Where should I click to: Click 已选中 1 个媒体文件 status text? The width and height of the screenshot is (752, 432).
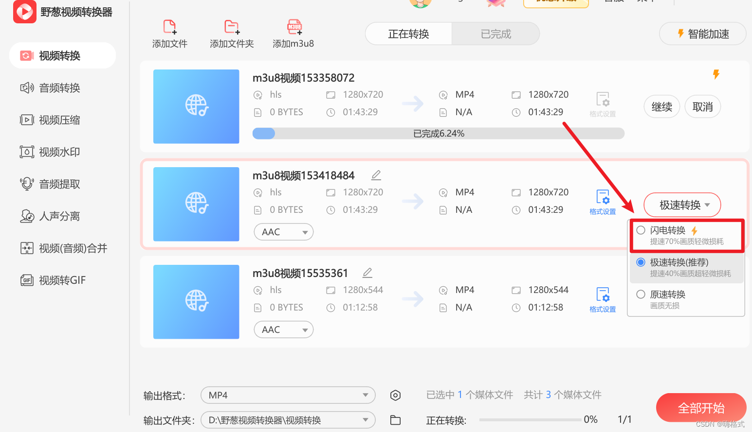470,395
